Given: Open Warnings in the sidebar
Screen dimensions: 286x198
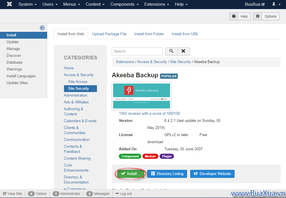Looking at the screenshot, I should [14, 69].
